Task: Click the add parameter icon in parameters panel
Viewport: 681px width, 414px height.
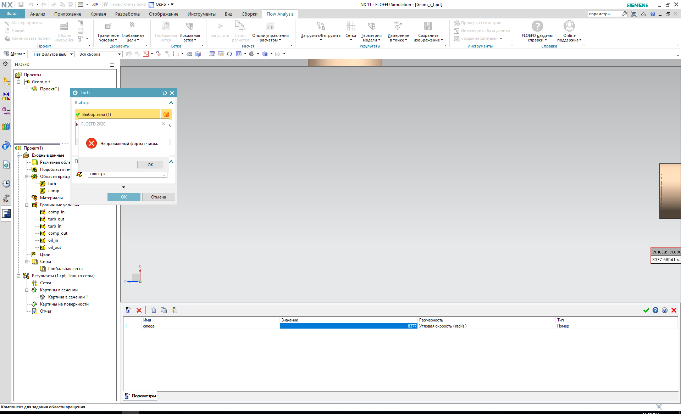Action: (x=128, y=310)
